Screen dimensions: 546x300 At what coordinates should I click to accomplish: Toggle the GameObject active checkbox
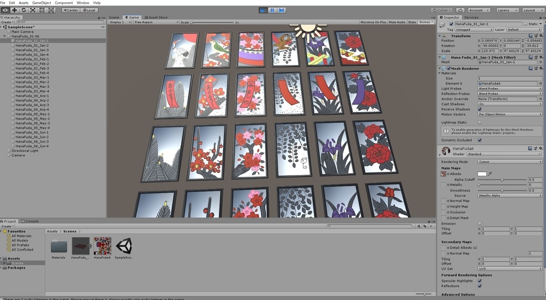451,24
